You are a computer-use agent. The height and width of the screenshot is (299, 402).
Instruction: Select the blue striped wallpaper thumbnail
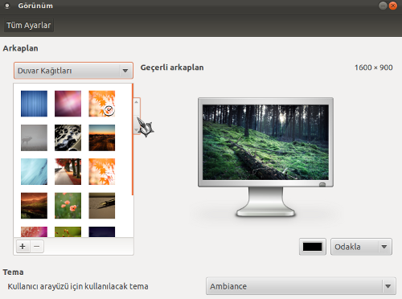pos(34,104)
